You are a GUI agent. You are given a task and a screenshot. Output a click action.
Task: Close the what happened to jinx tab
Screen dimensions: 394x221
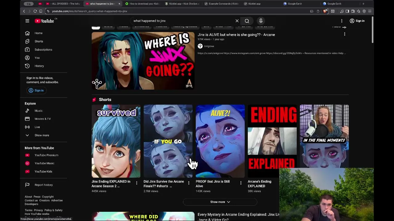tap(119, 4)
